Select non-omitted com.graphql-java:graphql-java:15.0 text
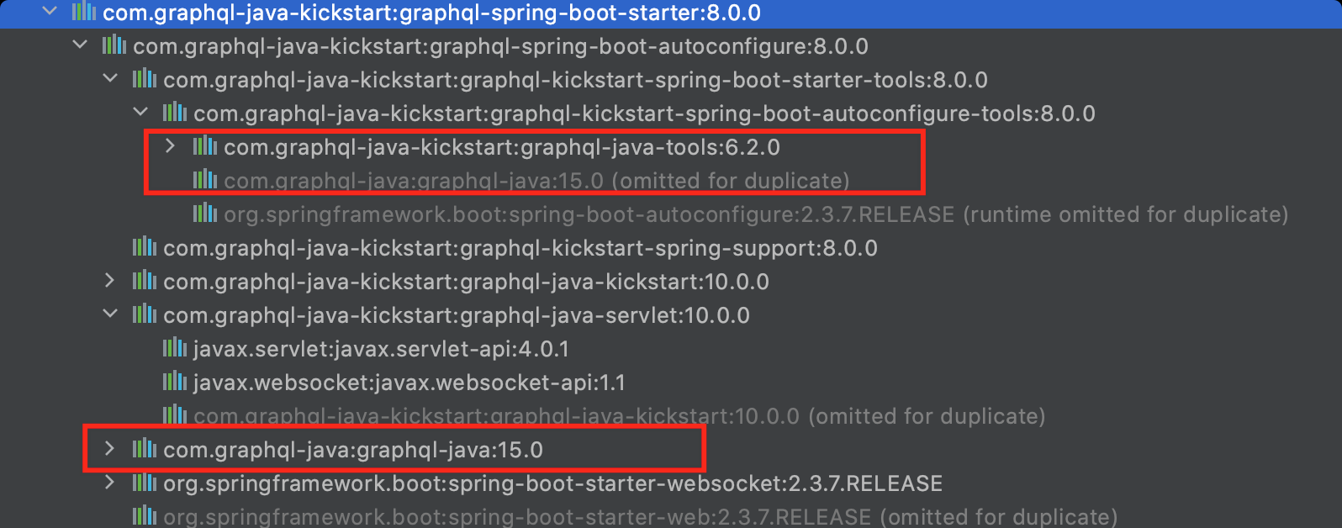Viewport: 1342px width, 528px height. [x=353, y=450]
